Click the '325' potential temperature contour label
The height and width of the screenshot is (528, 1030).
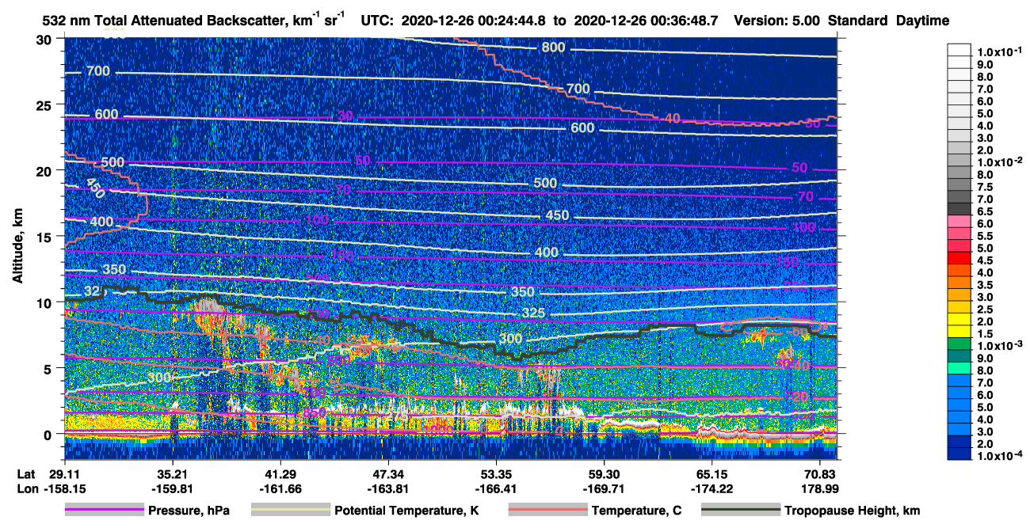(x=533, y=313)
